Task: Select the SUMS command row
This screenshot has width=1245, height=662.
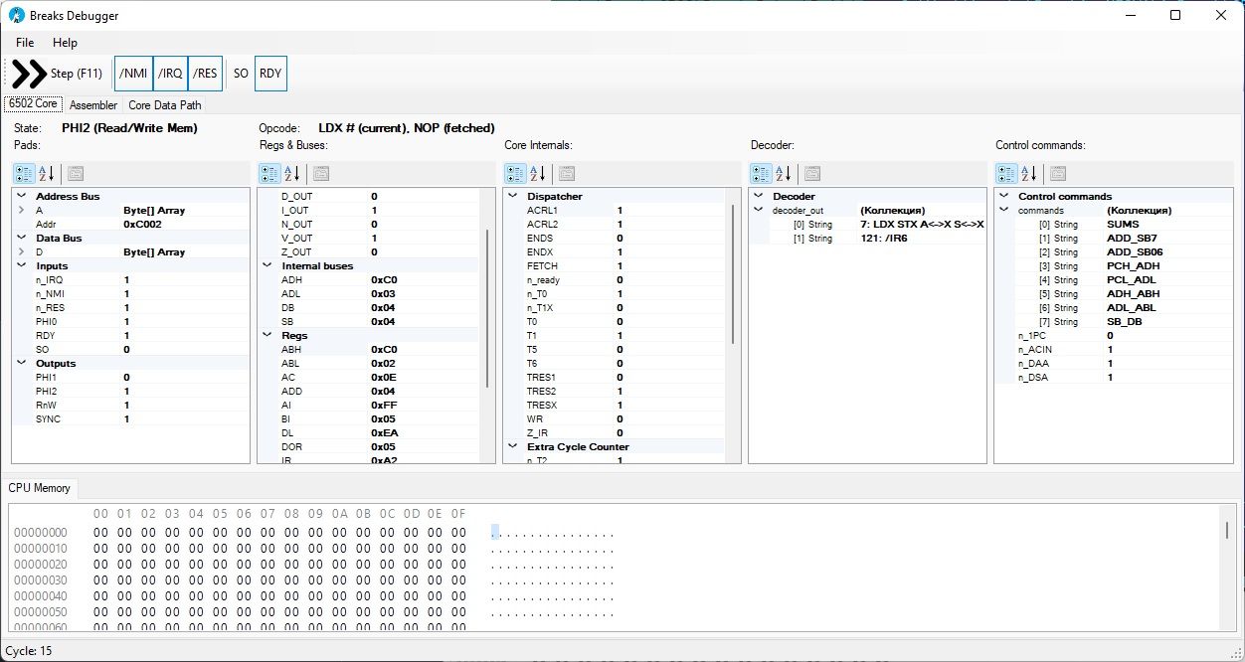Action: pos(1113,225)
